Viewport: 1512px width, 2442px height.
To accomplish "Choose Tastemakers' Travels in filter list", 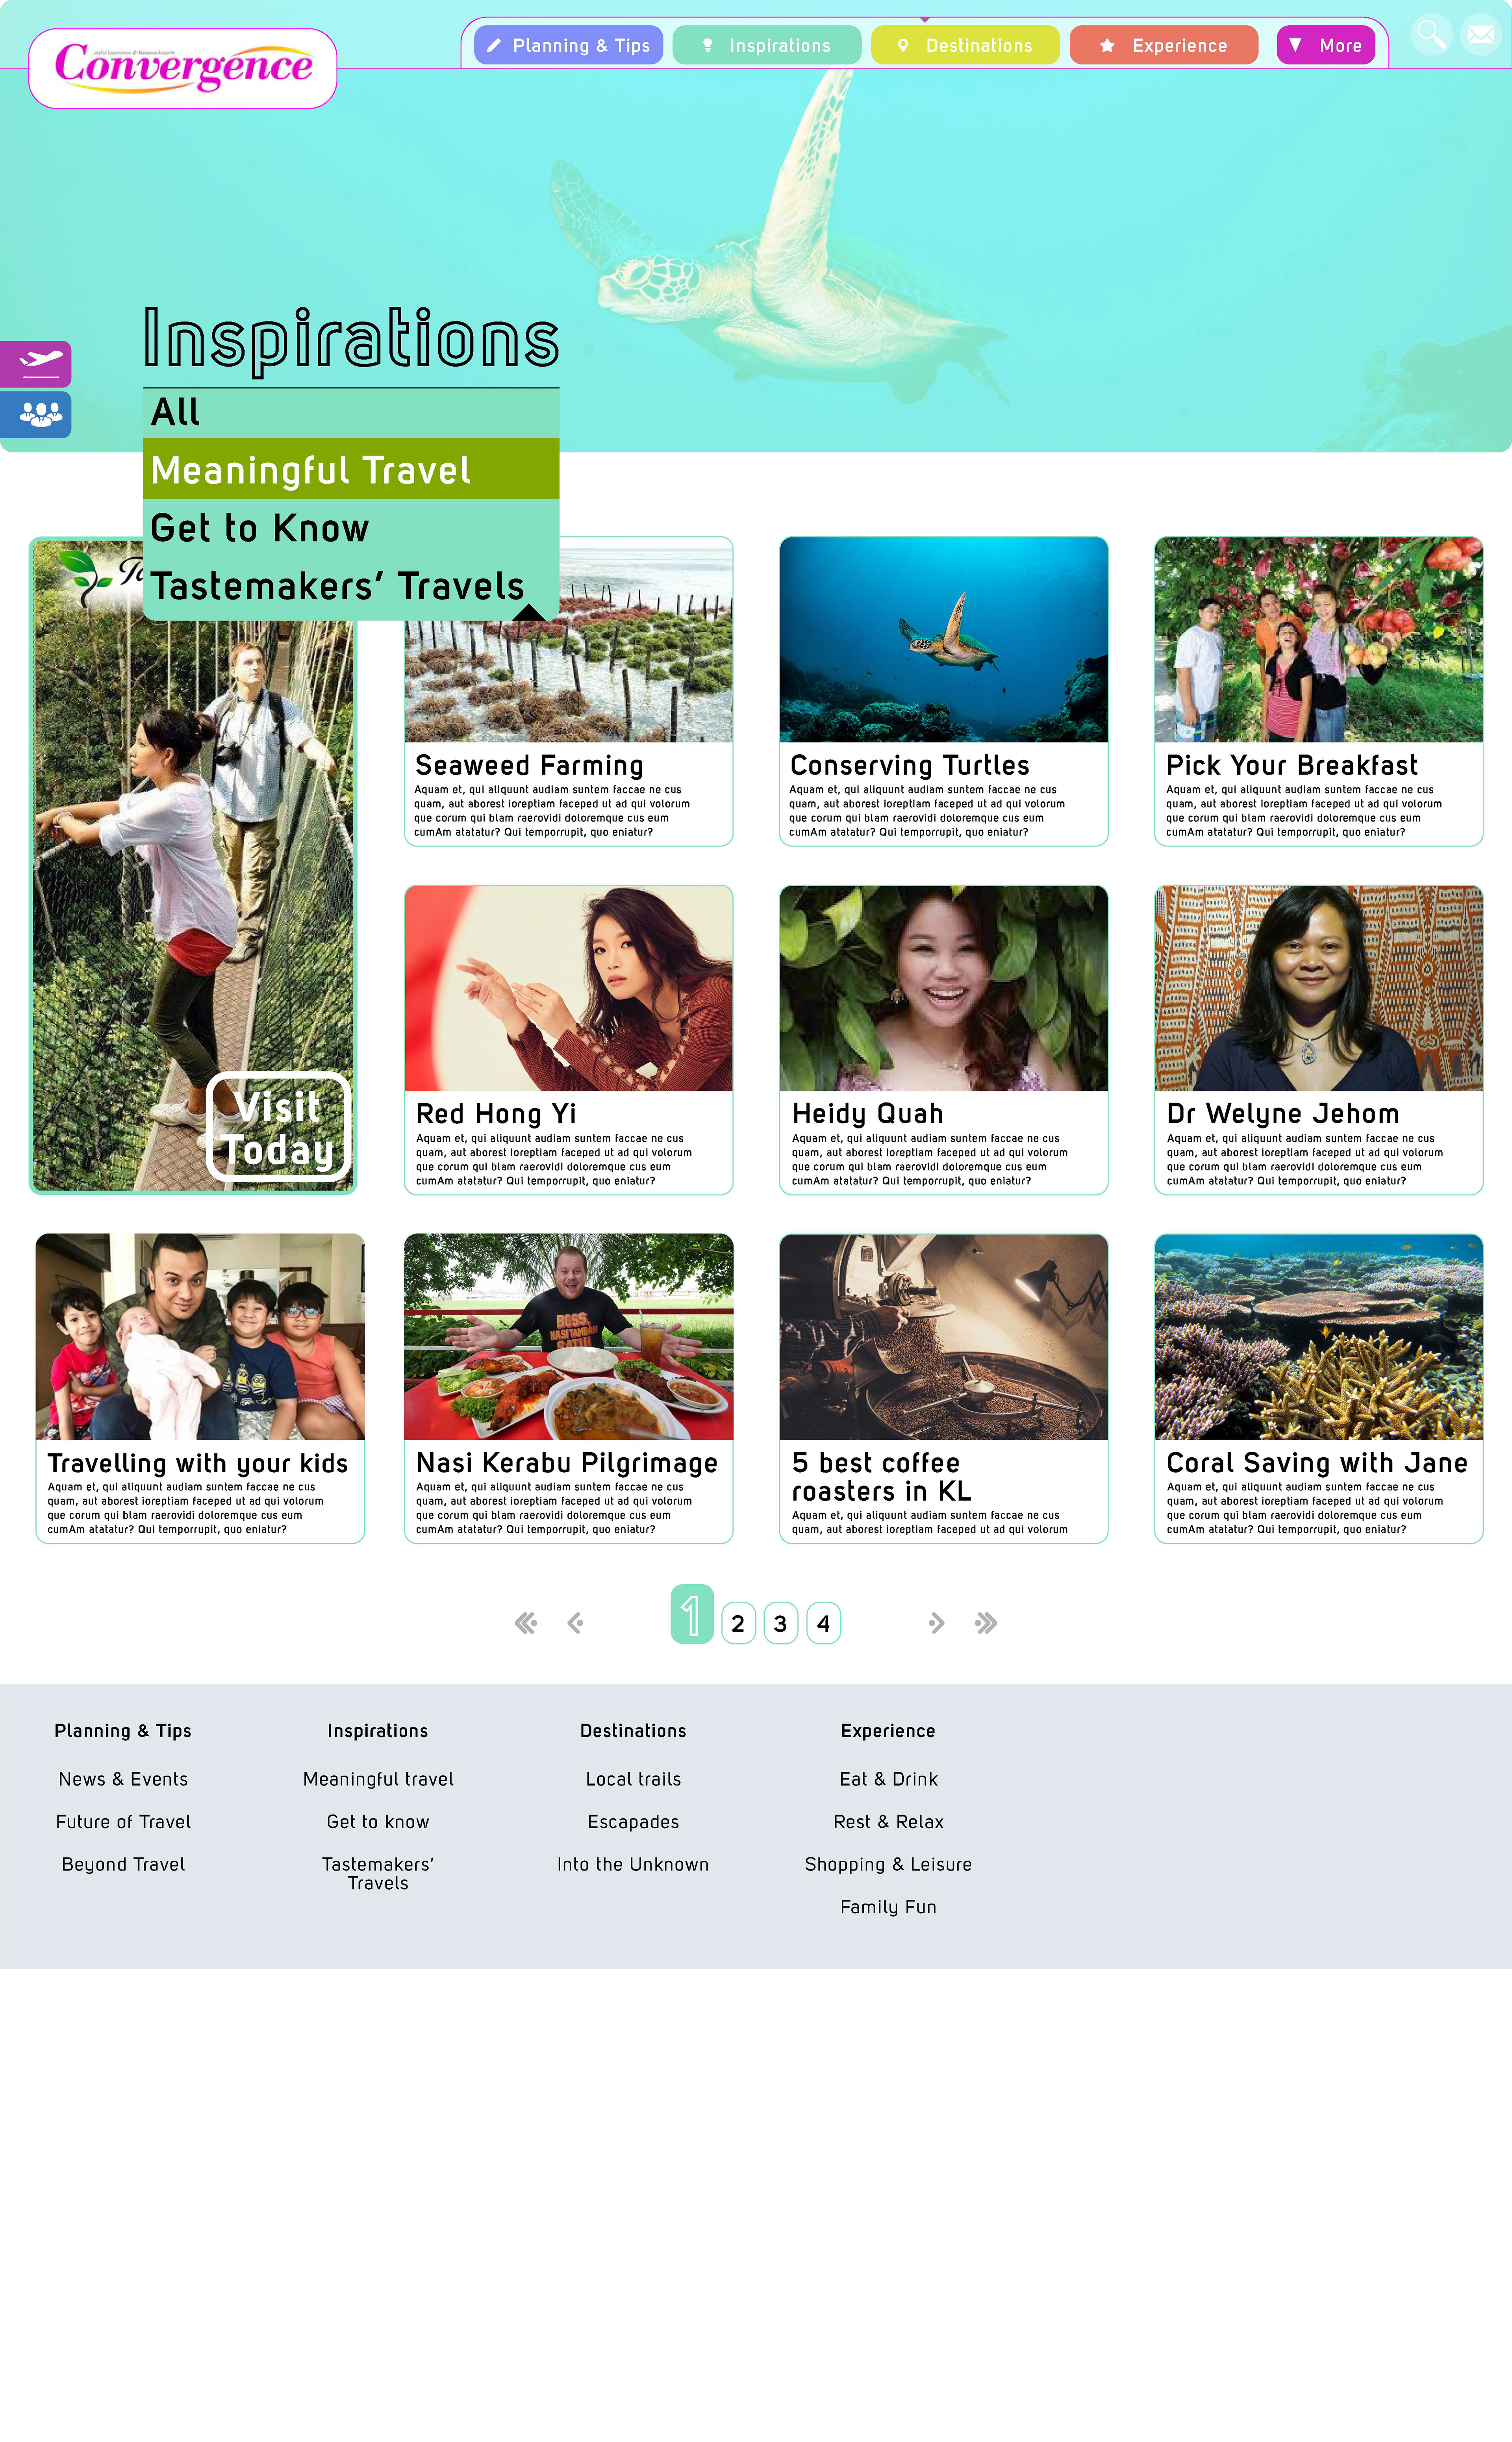I will coord(351,586).
